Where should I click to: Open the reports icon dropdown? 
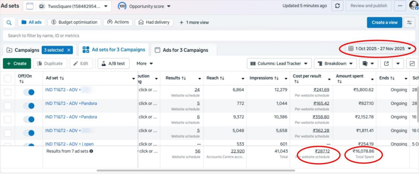368,64
